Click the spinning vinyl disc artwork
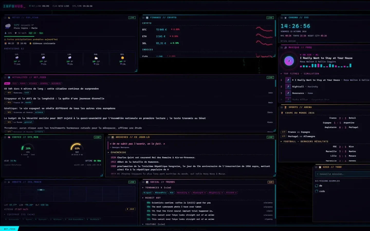This screenshot has height=231, width=370. (x=289, y=61)
